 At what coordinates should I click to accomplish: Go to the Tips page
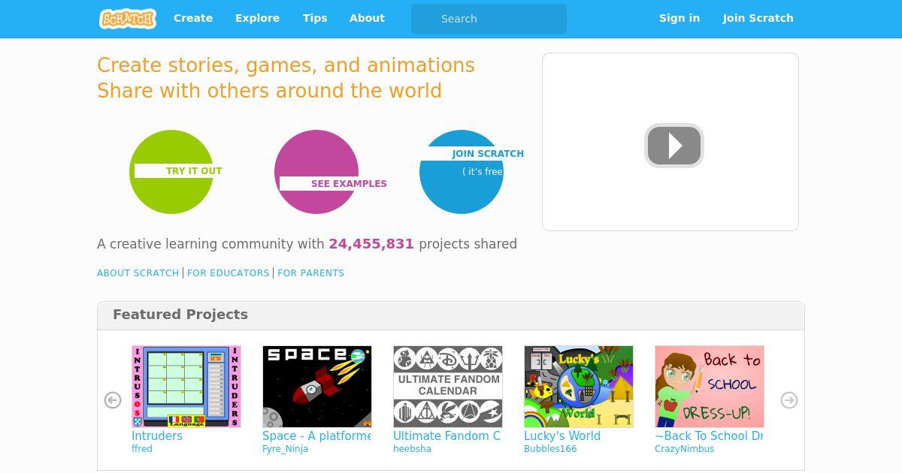coord(315,18)
